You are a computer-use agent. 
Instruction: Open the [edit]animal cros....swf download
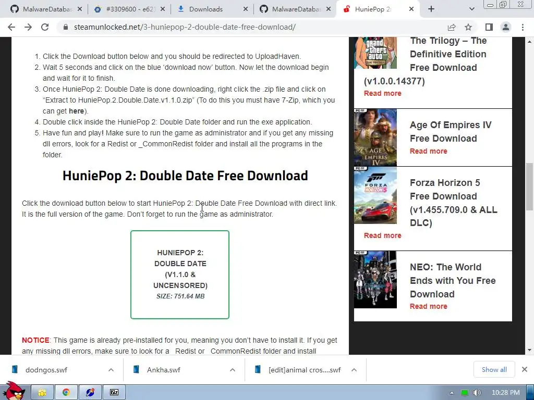tap(305, 370)
